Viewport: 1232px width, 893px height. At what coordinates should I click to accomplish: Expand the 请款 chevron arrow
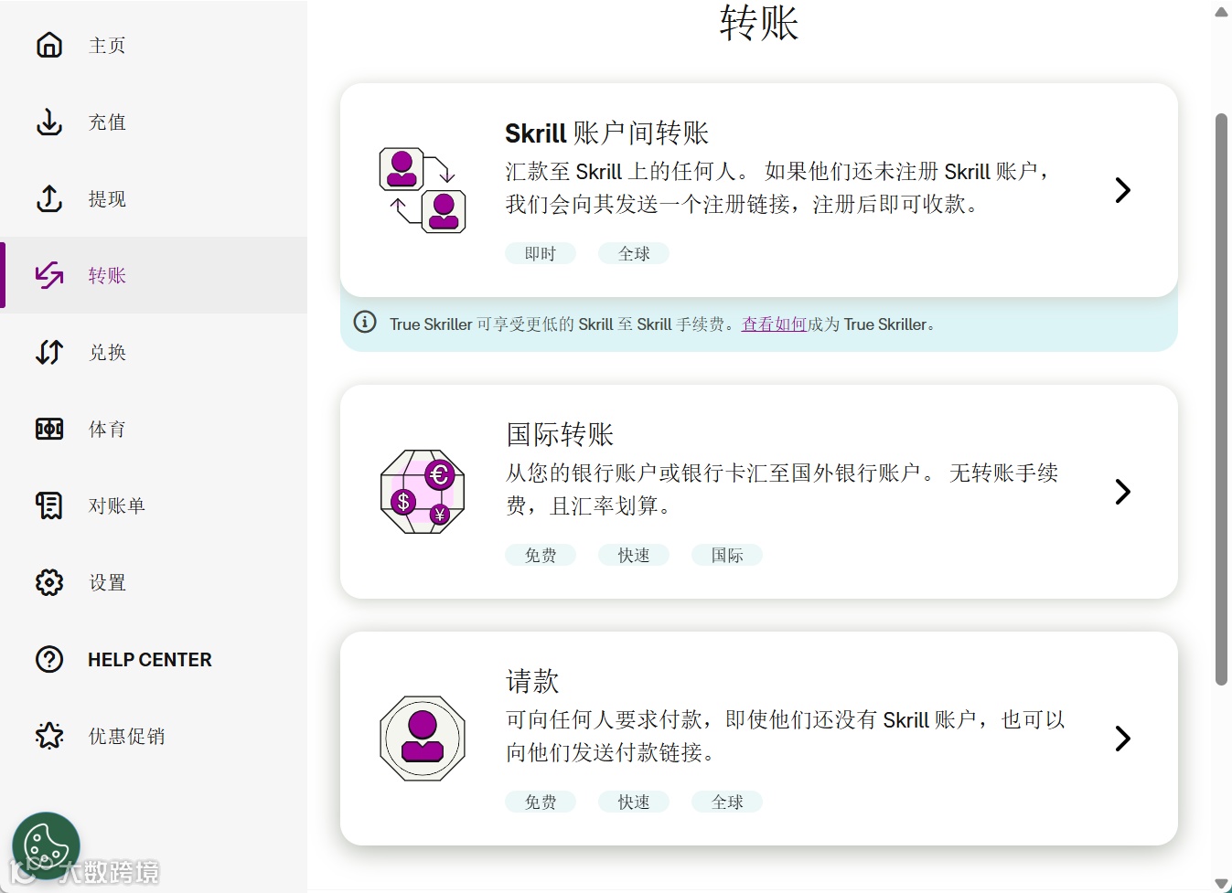coord(1123,739)
